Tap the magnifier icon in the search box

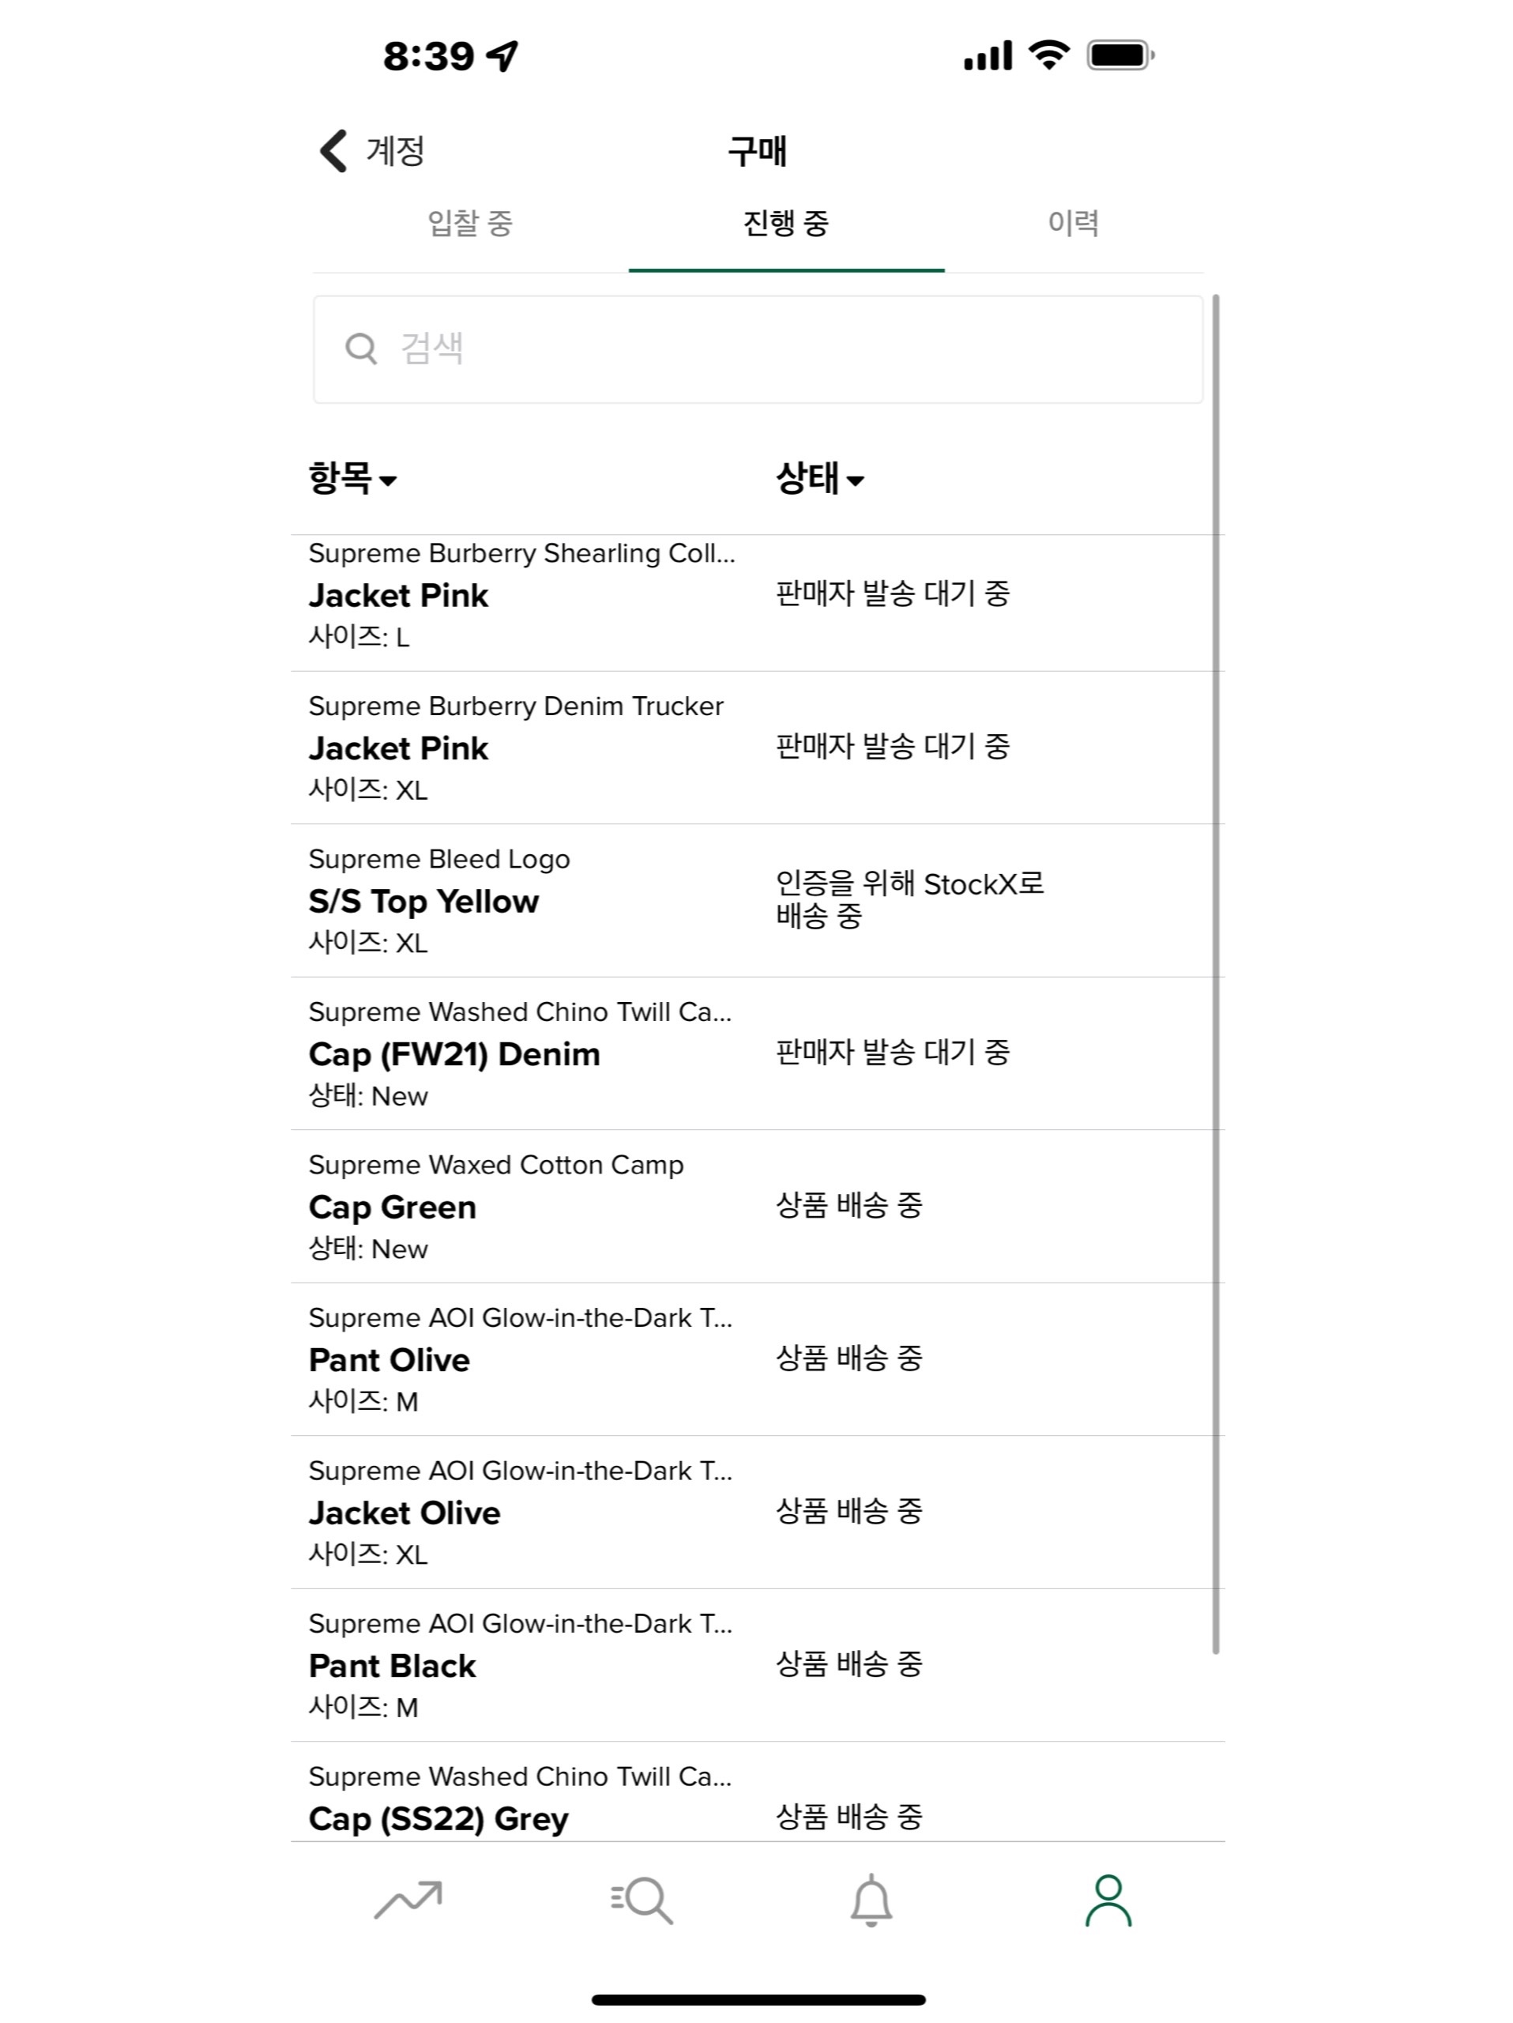pyautogui.click(x=360, y=348)
